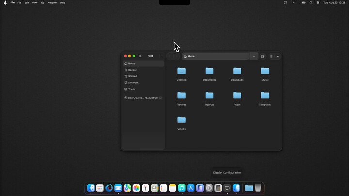
Task: Click the date and time clock
Action: (x=334, y=3)
